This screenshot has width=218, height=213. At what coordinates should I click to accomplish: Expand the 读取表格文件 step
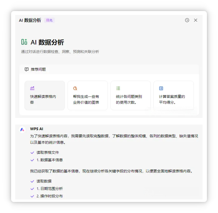point(48,153)
